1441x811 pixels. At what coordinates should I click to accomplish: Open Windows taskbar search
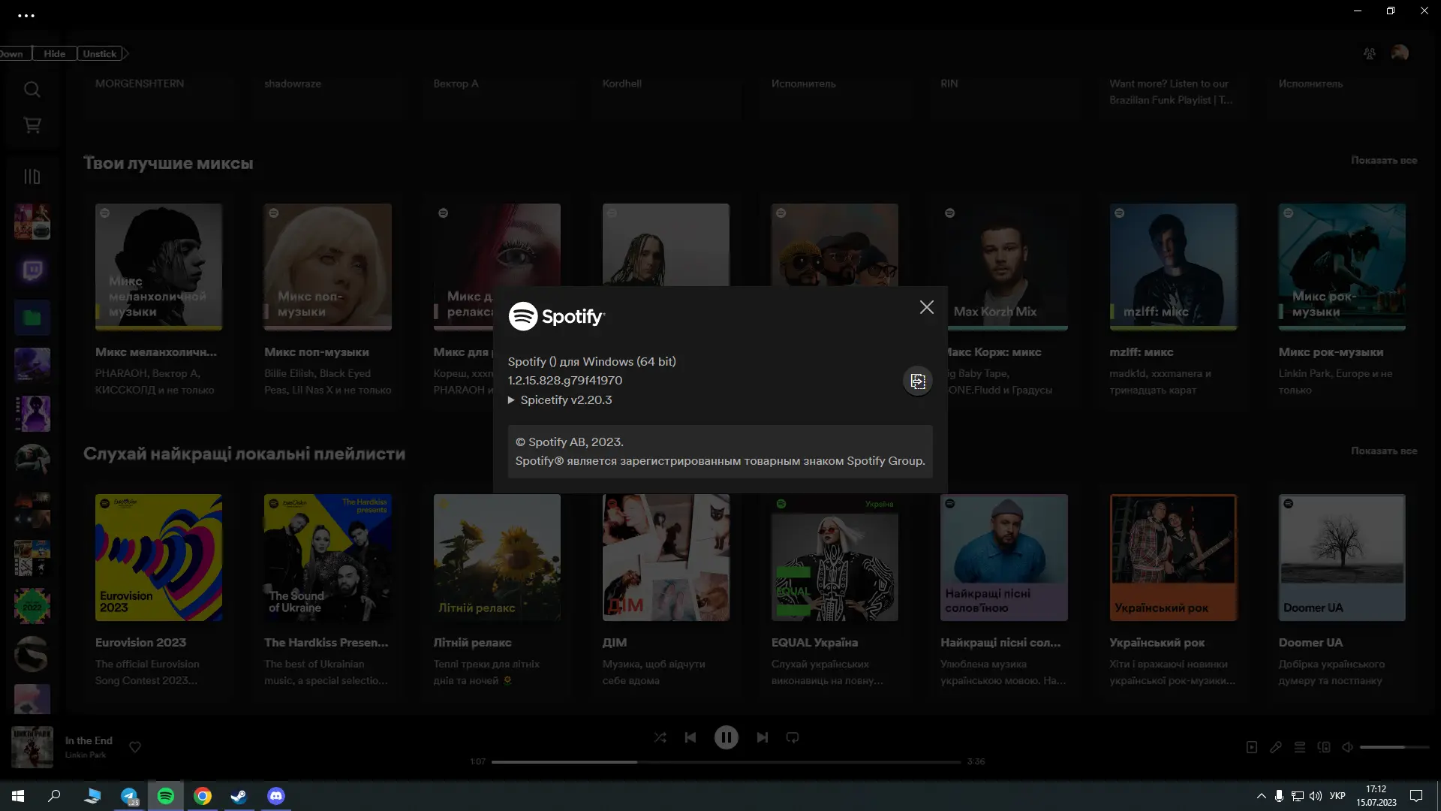[x=54, y=796]
